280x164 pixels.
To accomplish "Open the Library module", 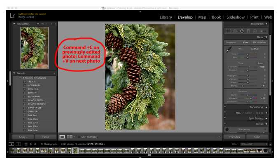I will pyautogui.click(x=166, y=17).
